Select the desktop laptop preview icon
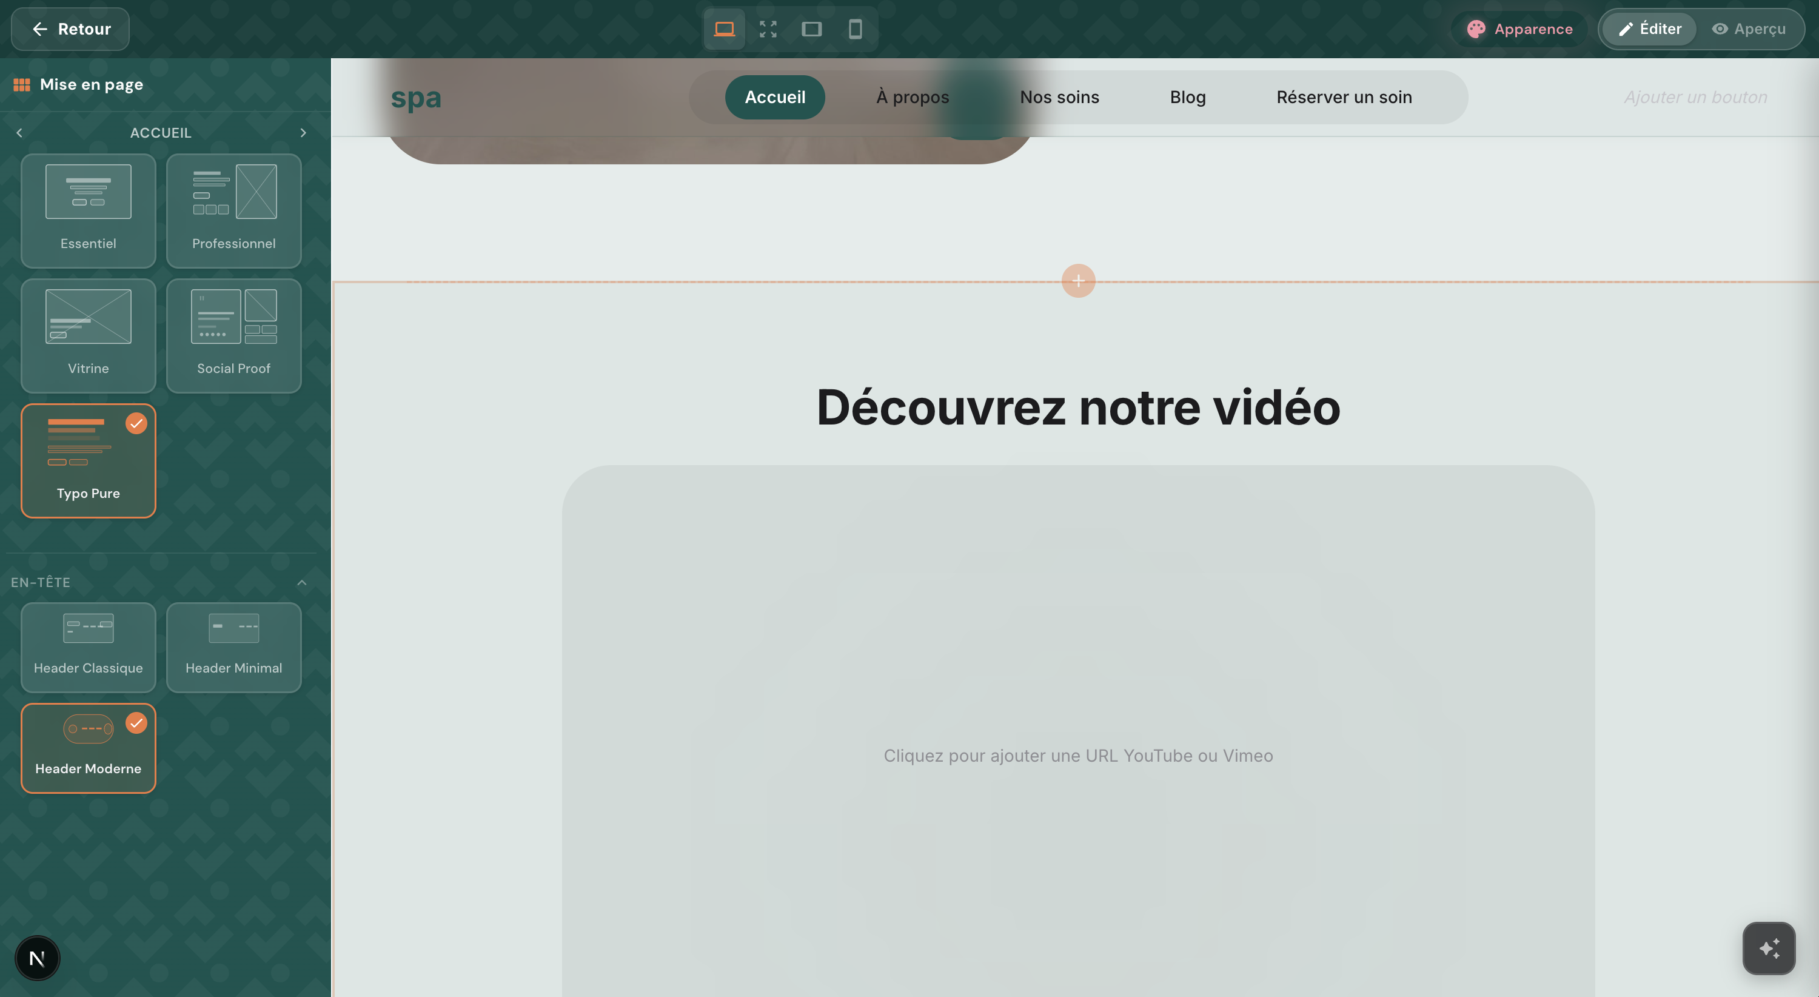This screenshot has height=997, width=1819. 724,29
